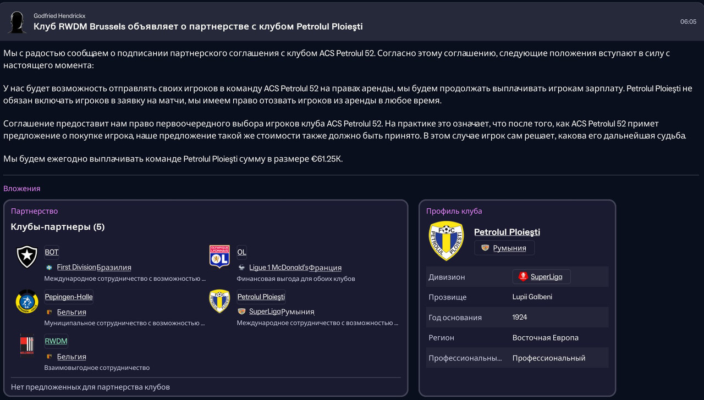The image size is (704, 400).
Task: Open Pepingen-Halle club link
Action: (x=69, y=297)
